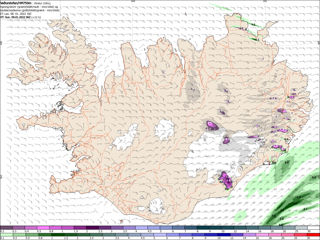Click the '20W' longitude label
Image resolution: width=320 pixels, height=240 pixels.
[133, 1]
